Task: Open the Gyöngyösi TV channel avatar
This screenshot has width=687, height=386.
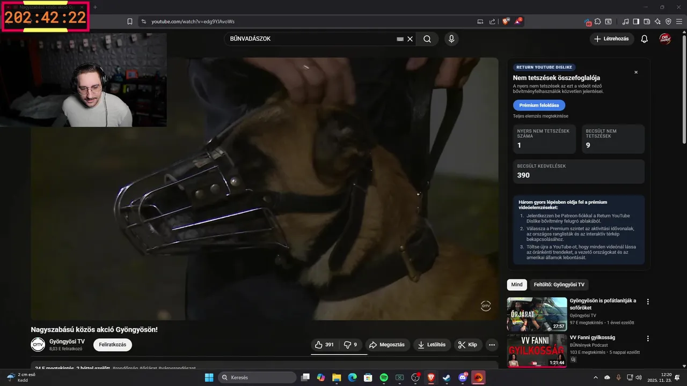Action: pos(38,345)
